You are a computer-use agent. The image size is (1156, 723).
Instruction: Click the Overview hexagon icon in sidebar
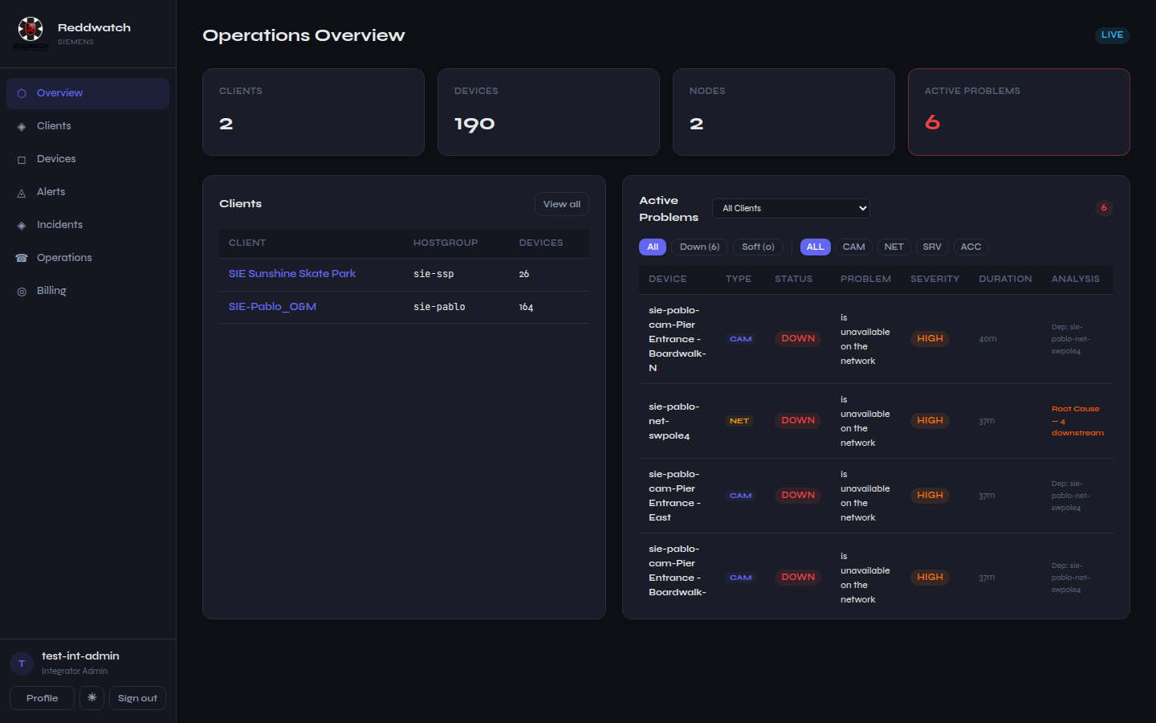click(22, 93)
